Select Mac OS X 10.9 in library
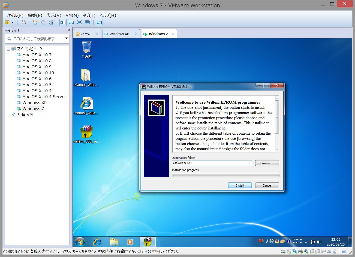355x257 pixels. pyautogui.click(x=37, y=67)
